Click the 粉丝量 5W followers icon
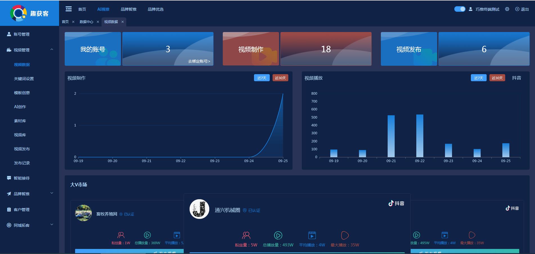Viewport: 535px width, 254px height. click(x=246, y=235)
